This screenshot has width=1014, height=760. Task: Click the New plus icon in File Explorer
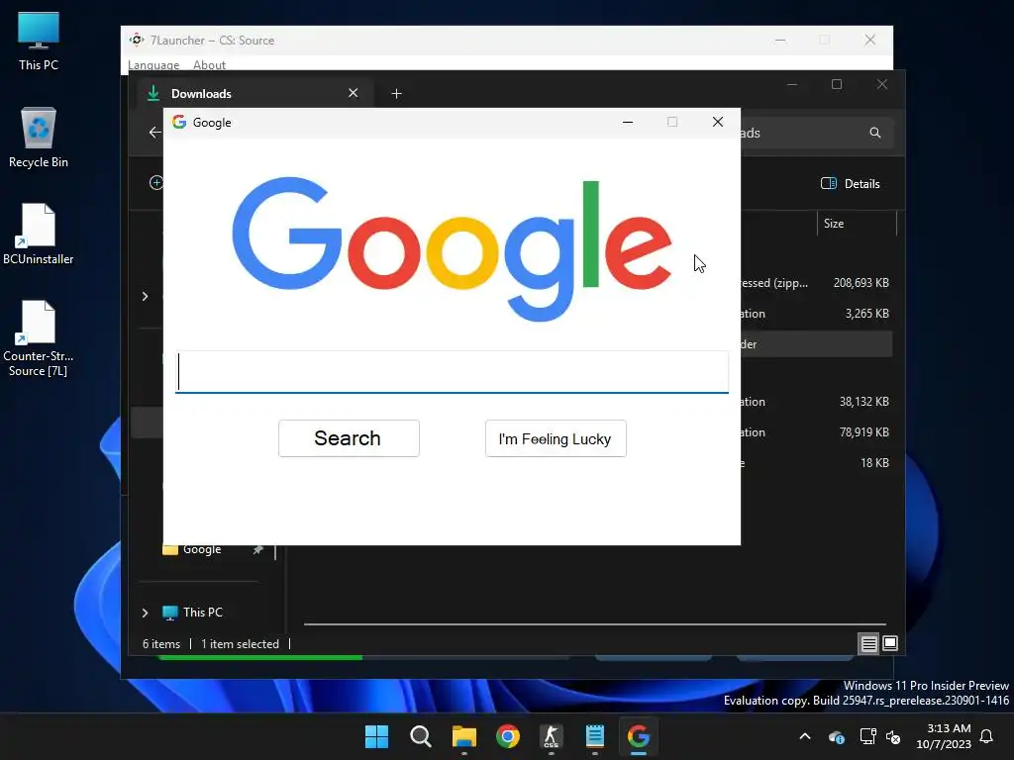point(155,183)
